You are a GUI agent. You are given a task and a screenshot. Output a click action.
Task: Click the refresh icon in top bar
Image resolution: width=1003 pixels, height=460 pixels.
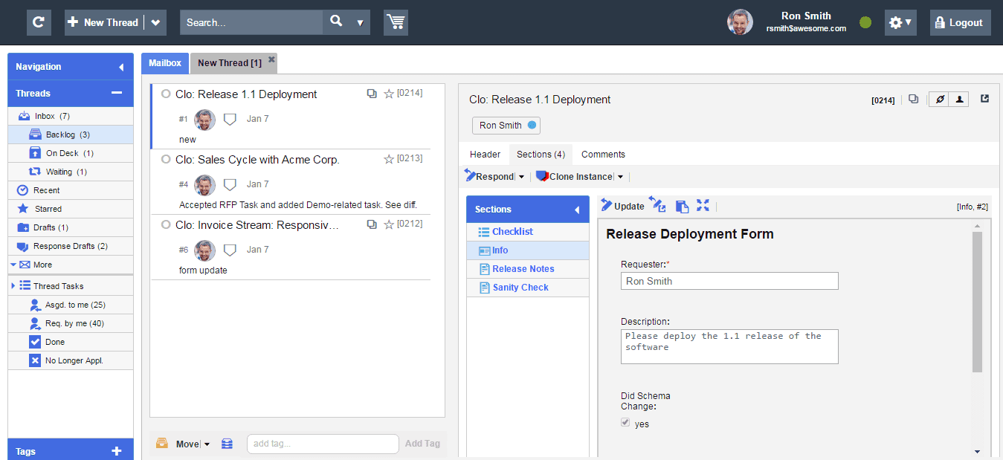[39, 22]
